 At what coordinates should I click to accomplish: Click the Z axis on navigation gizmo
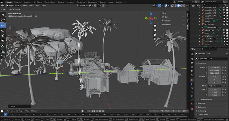pos(151,14)
